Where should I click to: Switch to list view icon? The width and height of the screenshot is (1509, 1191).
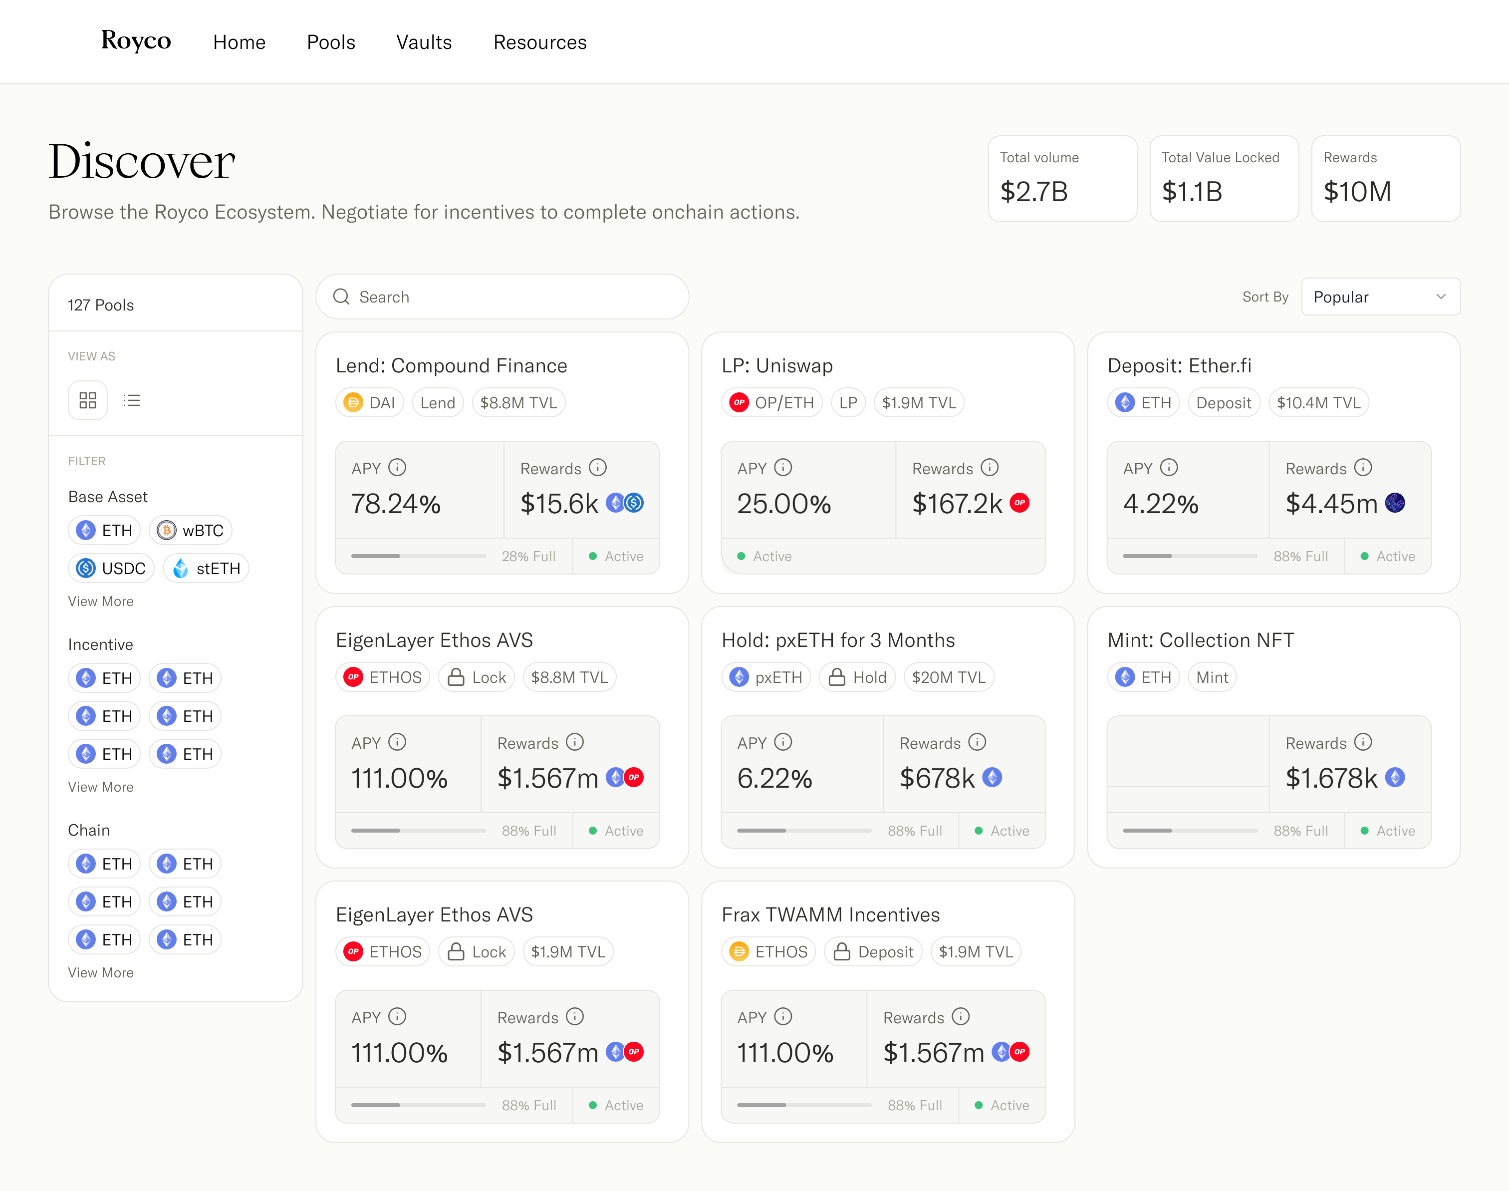coord(132,400)
